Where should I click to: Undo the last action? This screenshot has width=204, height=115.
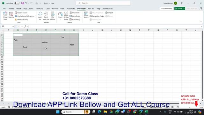[x=26, y=3]
